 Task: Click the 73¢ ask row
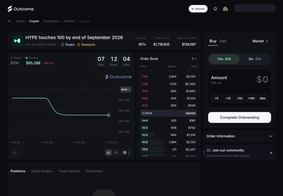point(169,84)
